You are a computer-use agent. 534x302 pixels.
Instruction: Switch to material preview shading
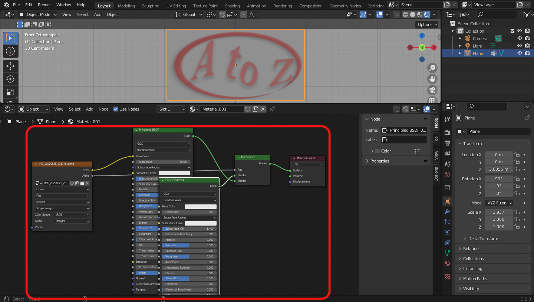(x=420, y=14)
